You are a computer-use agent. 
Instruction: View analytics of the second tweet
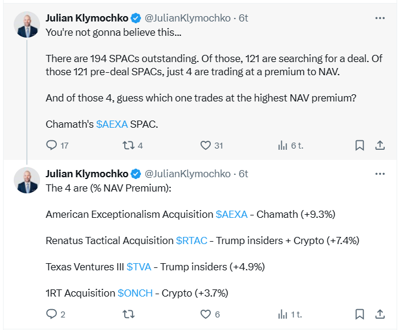pos(283,313)
